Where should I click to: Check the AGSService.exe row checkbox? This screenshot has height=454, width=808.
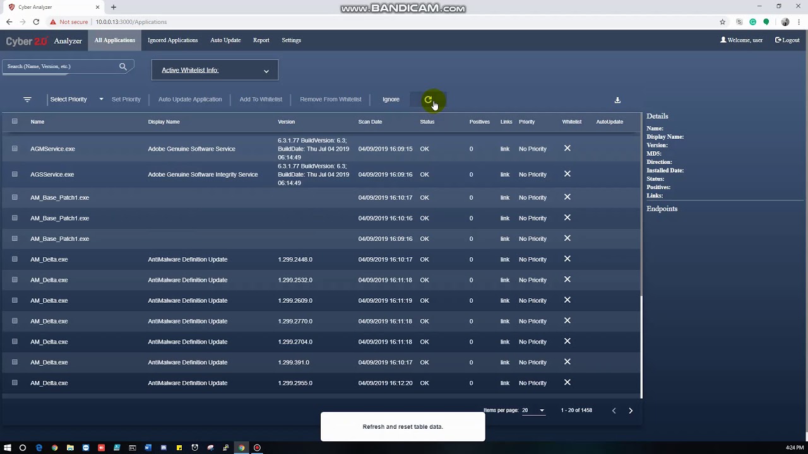15,174
